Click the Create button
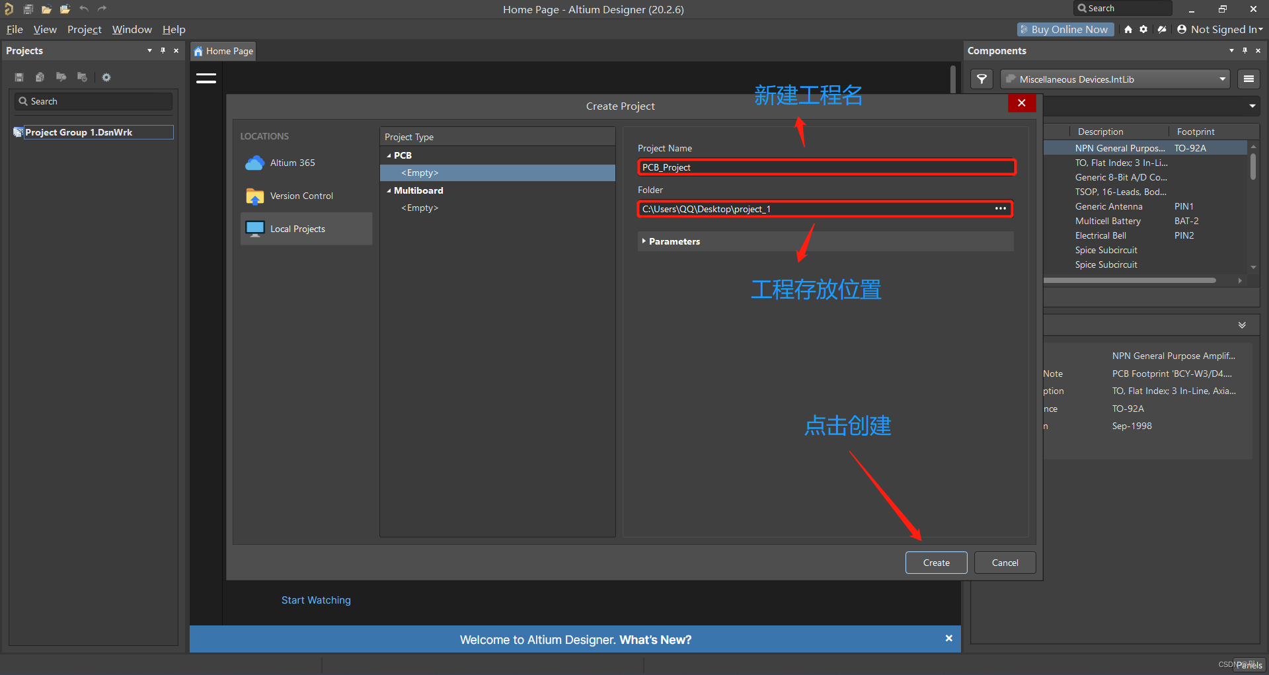This screenshot has height=675, width=1269. (x=936, y=563)
